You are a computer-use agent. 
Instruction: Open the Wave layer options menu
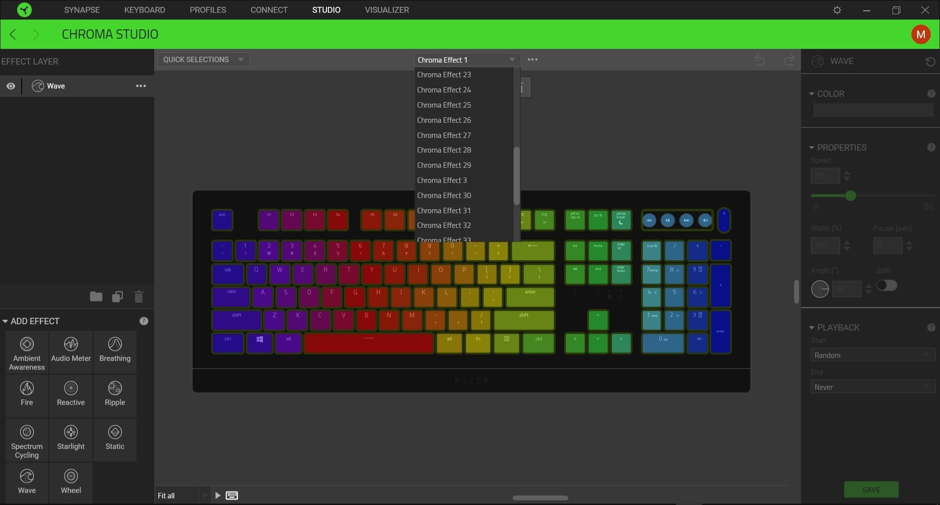[x=141, y=86]
